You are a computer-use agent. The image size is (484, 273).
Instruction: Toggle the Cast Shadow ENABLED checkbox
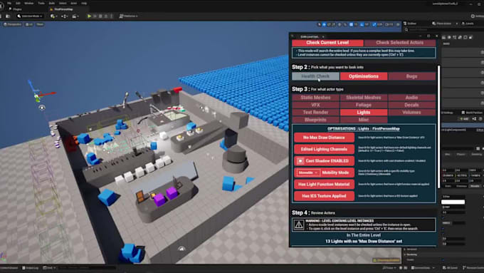click(x=300, y=161)
